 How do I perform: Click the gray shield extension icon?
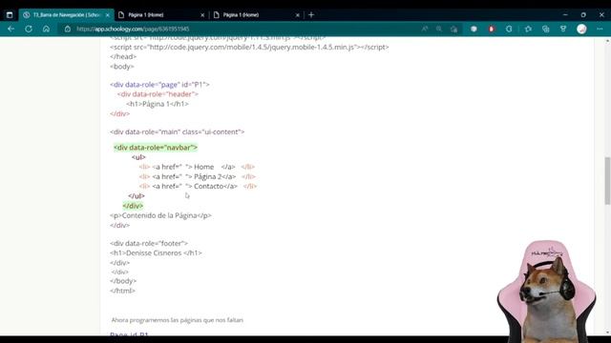tap(474, 29)
